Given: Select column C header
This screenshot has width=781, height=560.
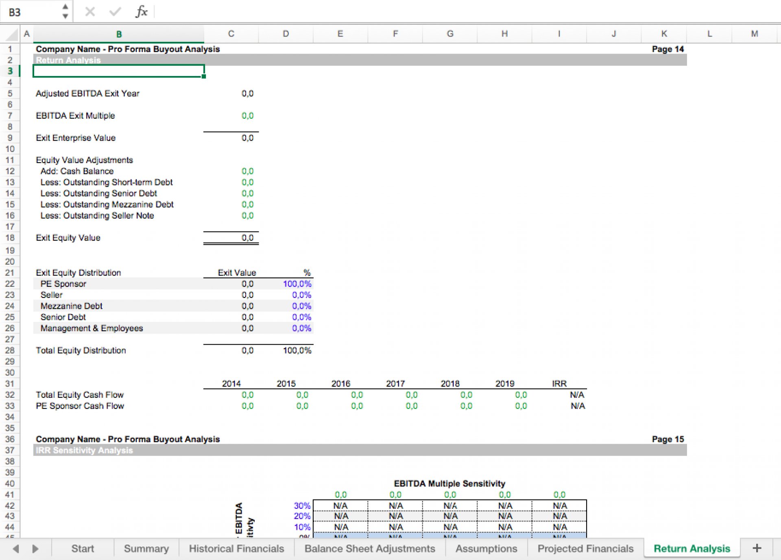Looking at the screenshot, I should pos(231,34).
